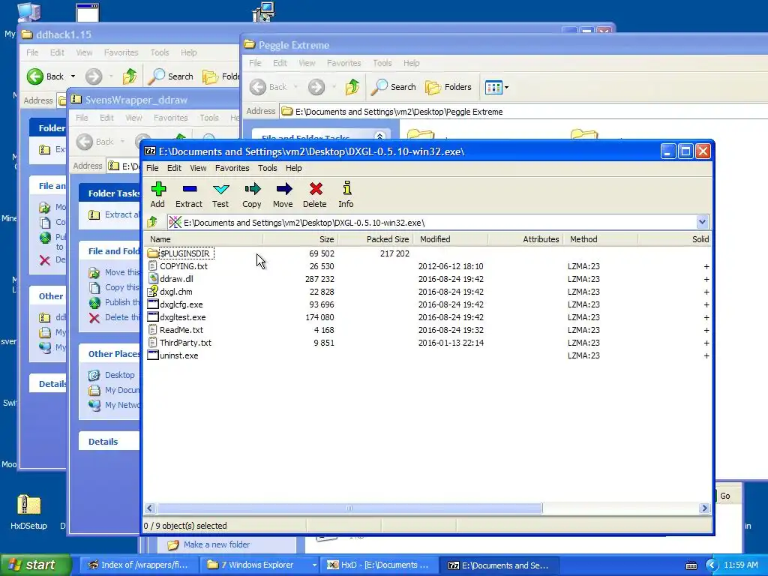This screenshot has height=576, width=768.
Task: Click Make a new folder link
Action: click(x=217, y=544)
